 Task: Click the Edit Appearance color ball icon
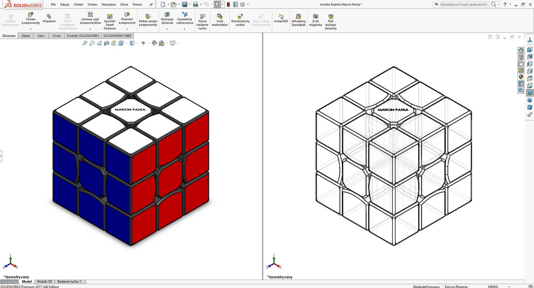[x=154, y=43]
